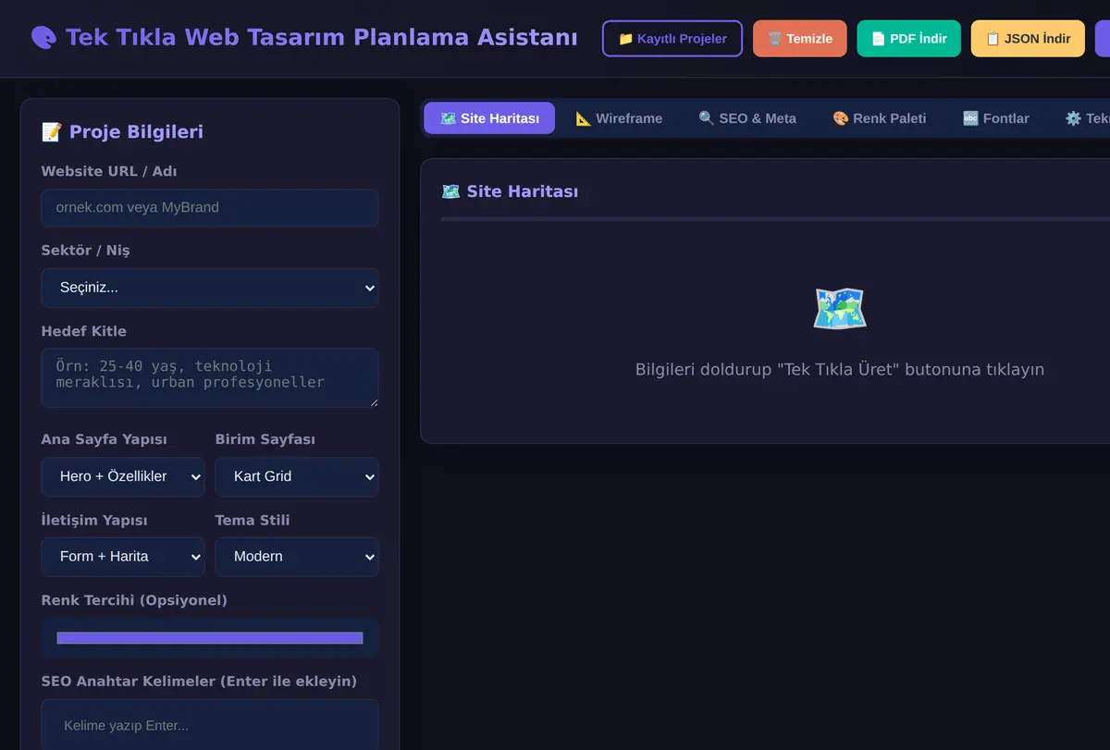The height and width of the screenshot is (750, 1110).
Task: Switch to the Site Haritası tab
Action: click(x=489, y=118)
